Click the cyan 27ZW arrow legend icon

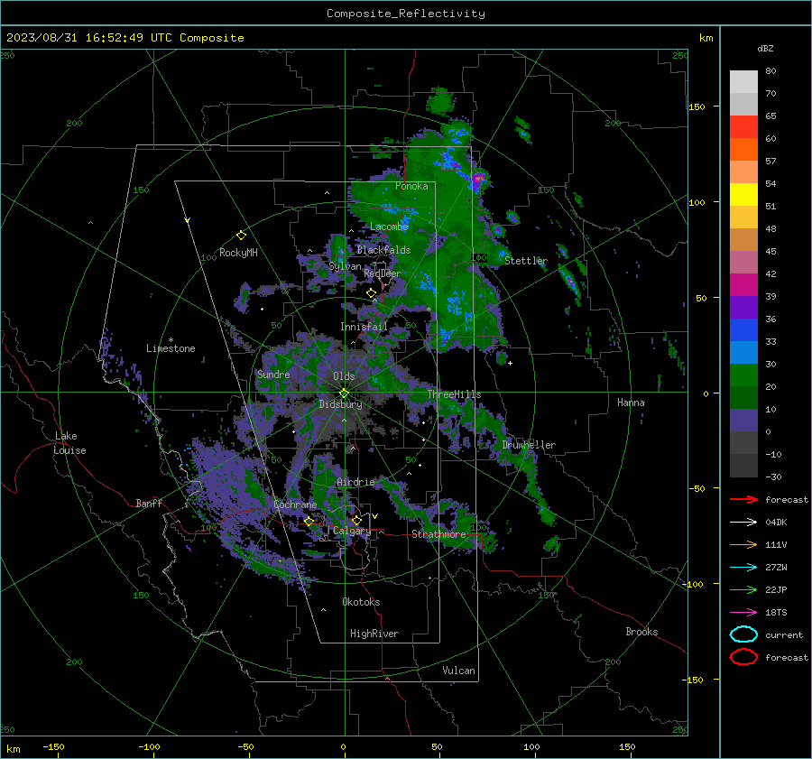743,568
